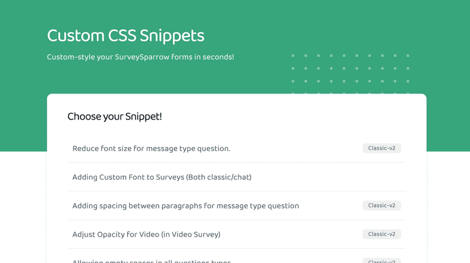
Task: Click Classic-v2 tag beside Adding spacing row
Action: (x=382, y=205)
